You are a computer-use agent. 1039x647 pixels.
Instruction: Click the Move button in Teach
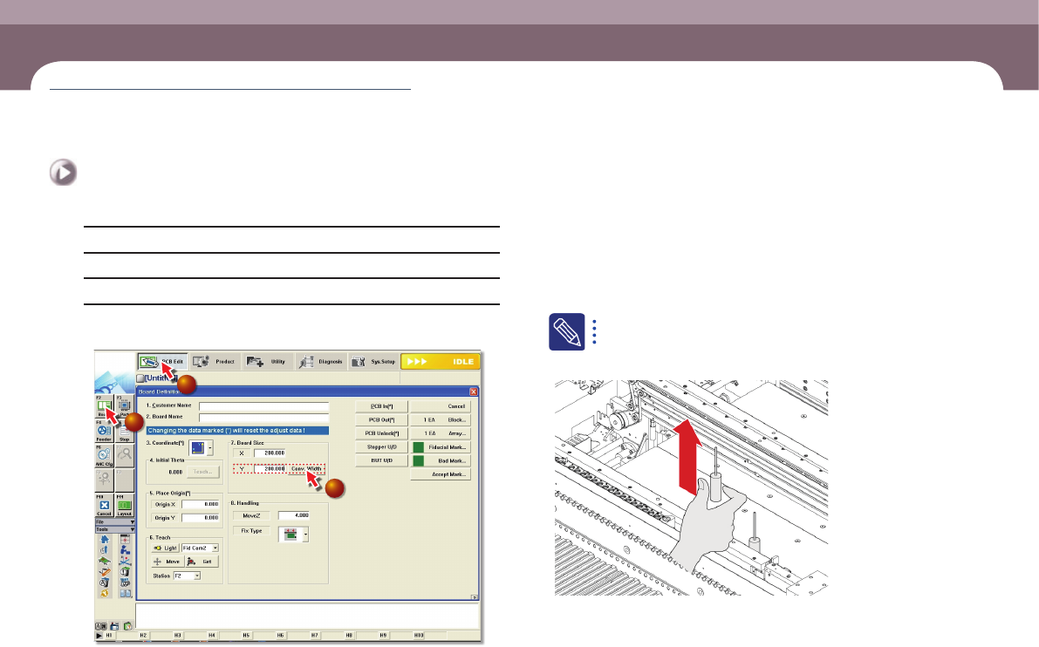(x=167, y=562)
